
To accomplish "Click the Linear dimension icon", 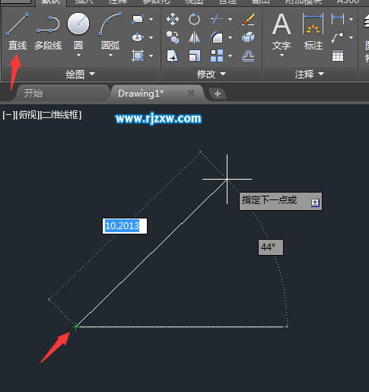I will [x=338, y=19].
